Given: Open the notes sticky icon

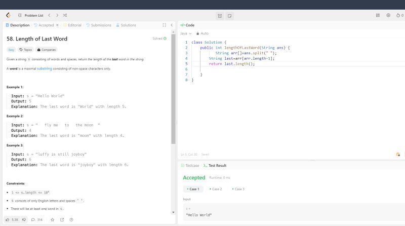Looking at the screenshot, I should tap(229, 16).
